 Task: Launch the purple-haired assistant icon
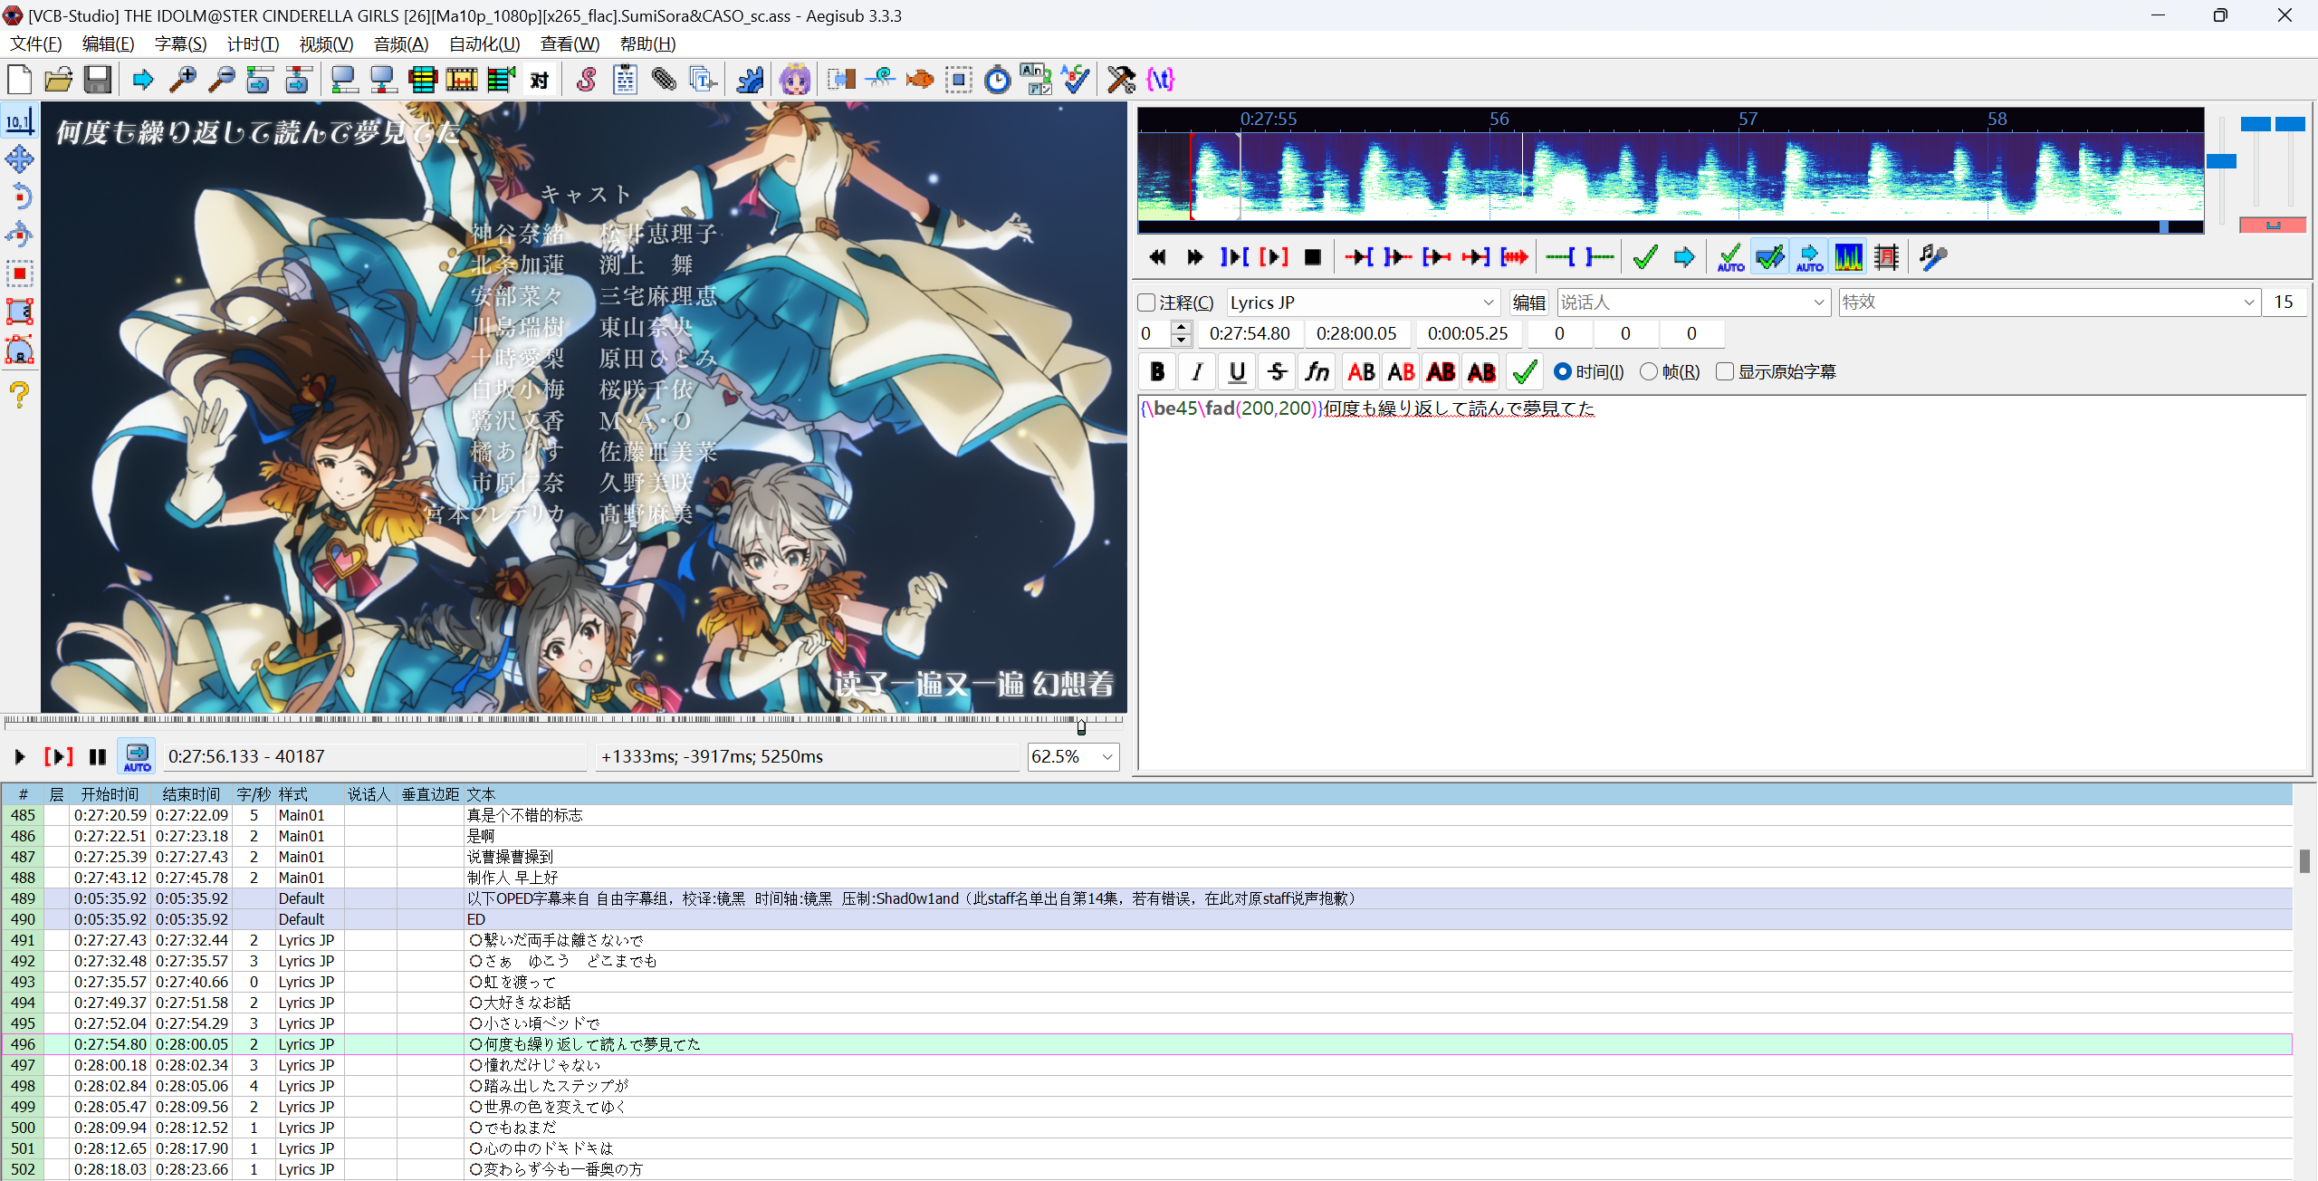pyautogui.click(x=795, y=80)
